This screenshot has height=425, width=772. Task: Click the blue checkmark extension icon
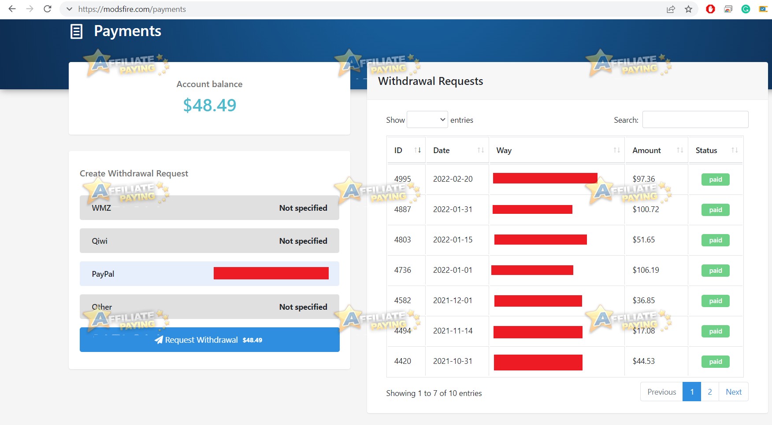763,9
